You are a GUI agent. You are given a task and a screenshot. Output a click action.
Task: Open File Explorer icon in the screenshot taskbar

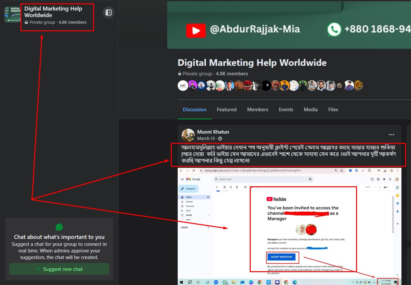(x=233, y=282)
